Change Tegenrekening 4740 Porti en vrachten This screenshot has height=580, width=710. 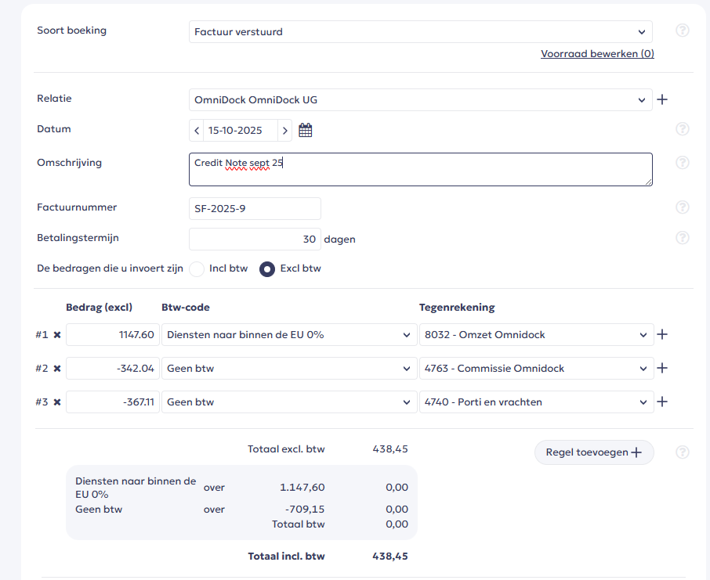pos(535,402)
